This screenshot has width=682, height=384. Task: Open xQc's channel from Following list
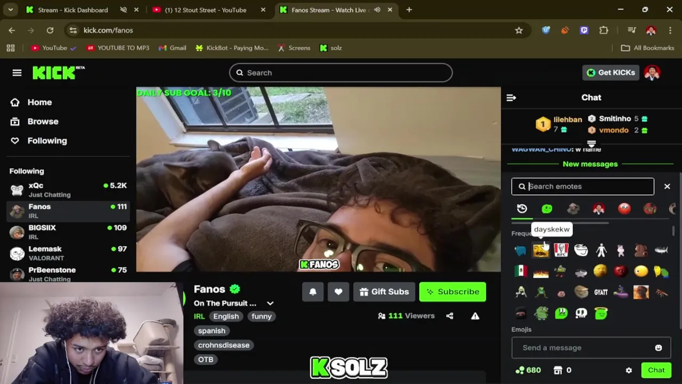(69, 189)
